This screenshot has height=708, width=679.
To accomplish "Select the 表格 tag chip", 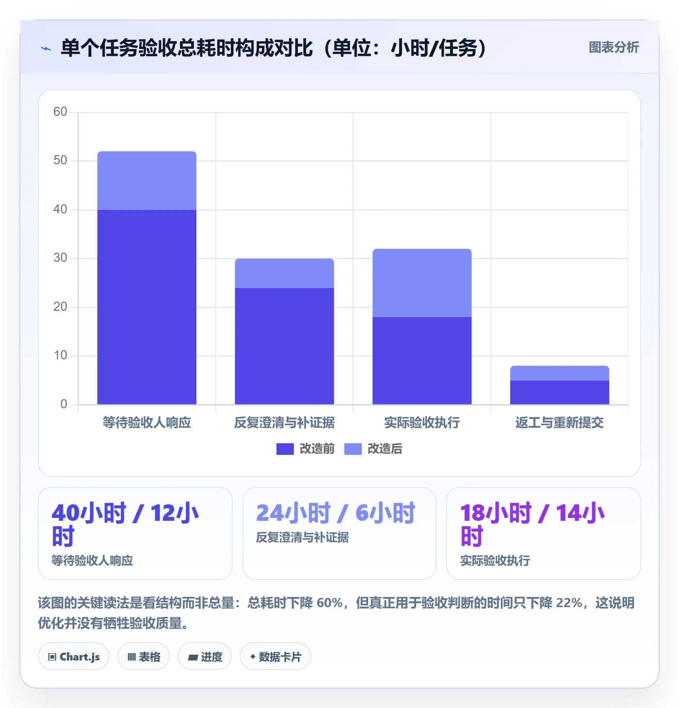I will (x=144, y=657).
